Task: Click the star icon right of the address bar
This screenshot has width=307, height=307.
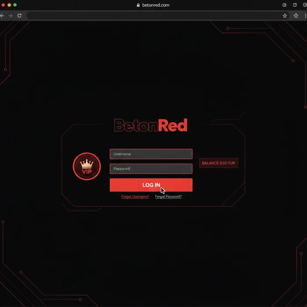Action: [296, 16]
